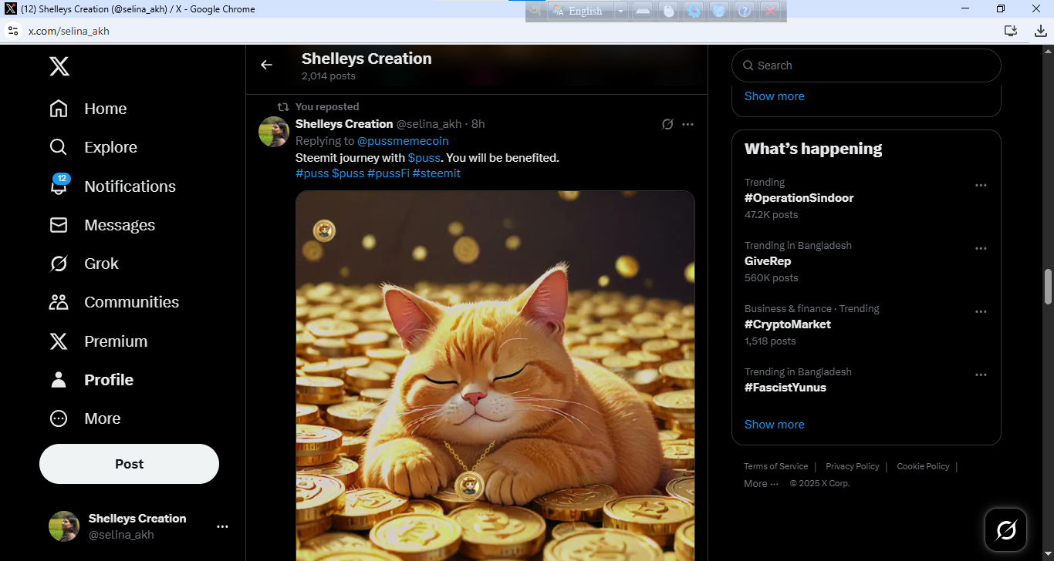Screen dimensions: 1054x561
Task: Click the X logo in the sidebar
Action: click(59, 66)
